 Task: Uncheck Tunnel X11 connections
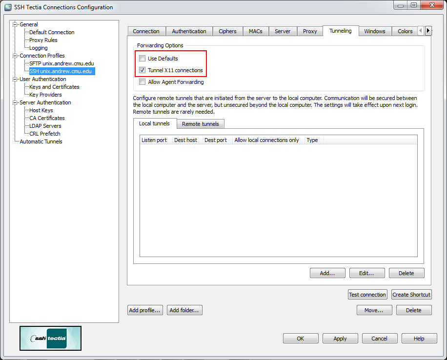pos(142,70)
